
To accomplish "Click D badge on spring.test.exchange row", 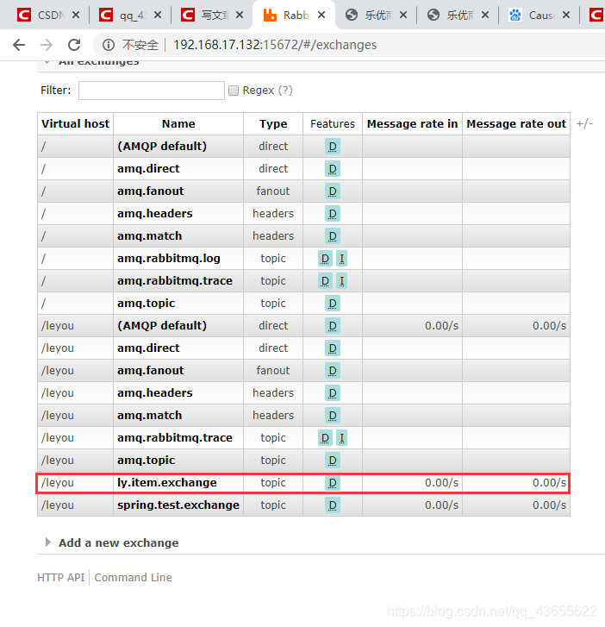I will click(x=333, y=505).
